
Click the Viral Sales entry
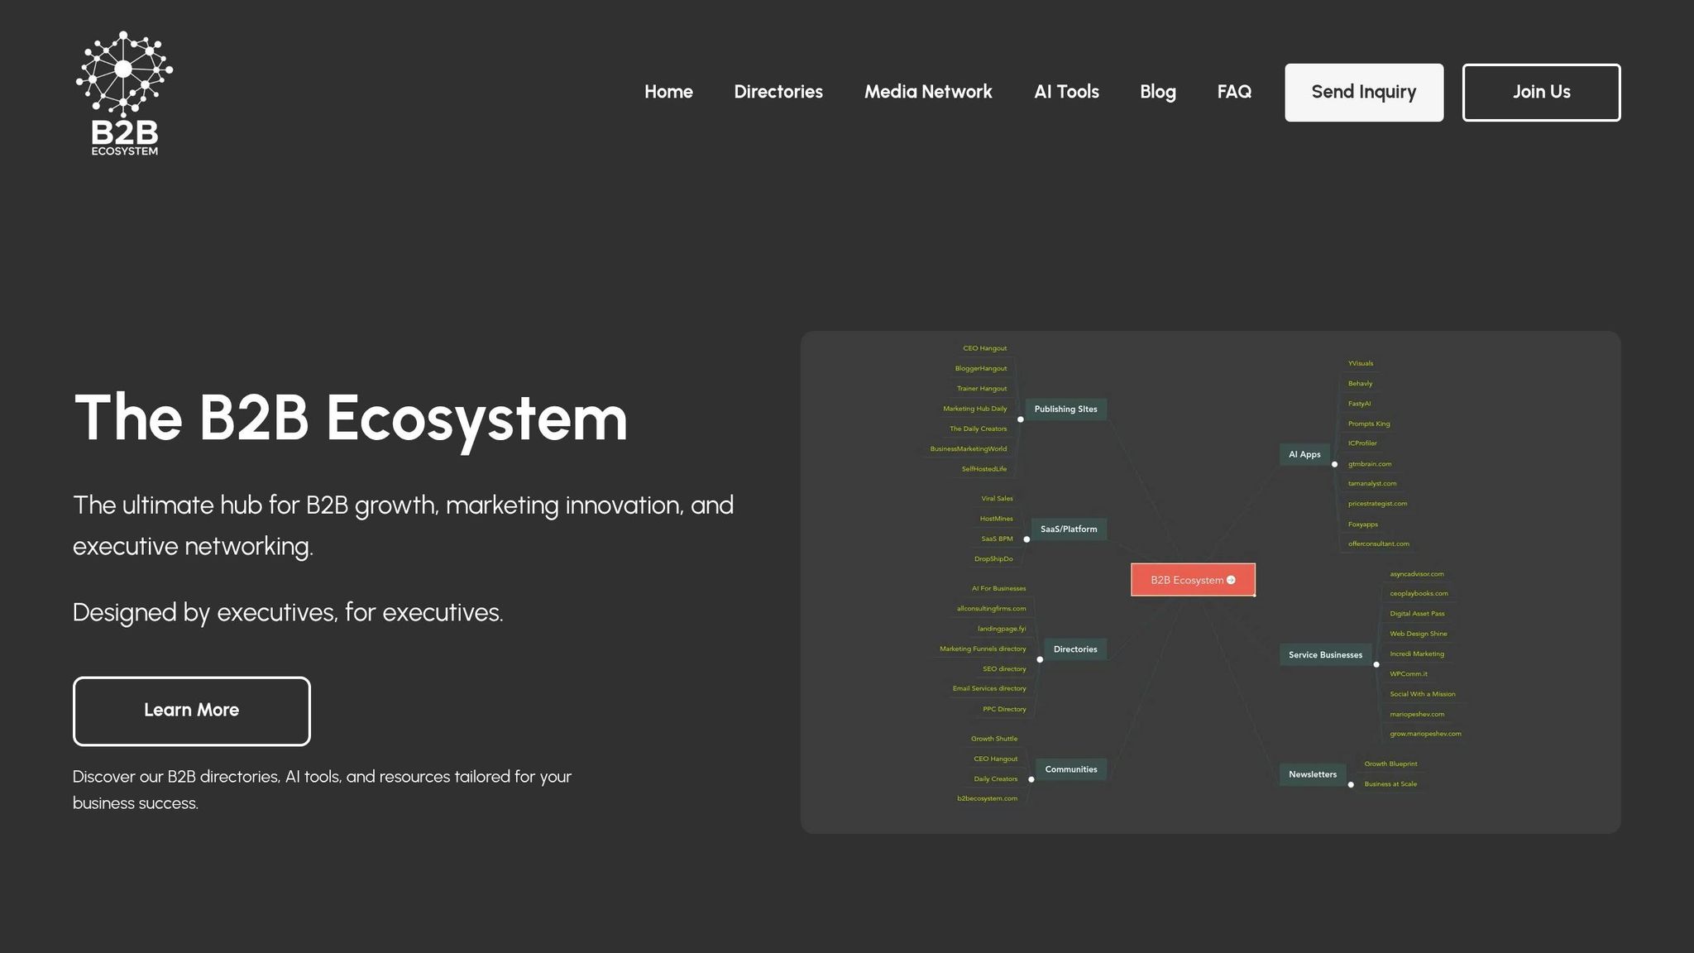[997, 499]
